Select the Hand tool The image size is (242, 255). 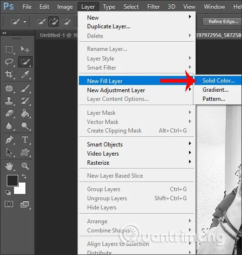pyautogui.click(x=9, y=166)
